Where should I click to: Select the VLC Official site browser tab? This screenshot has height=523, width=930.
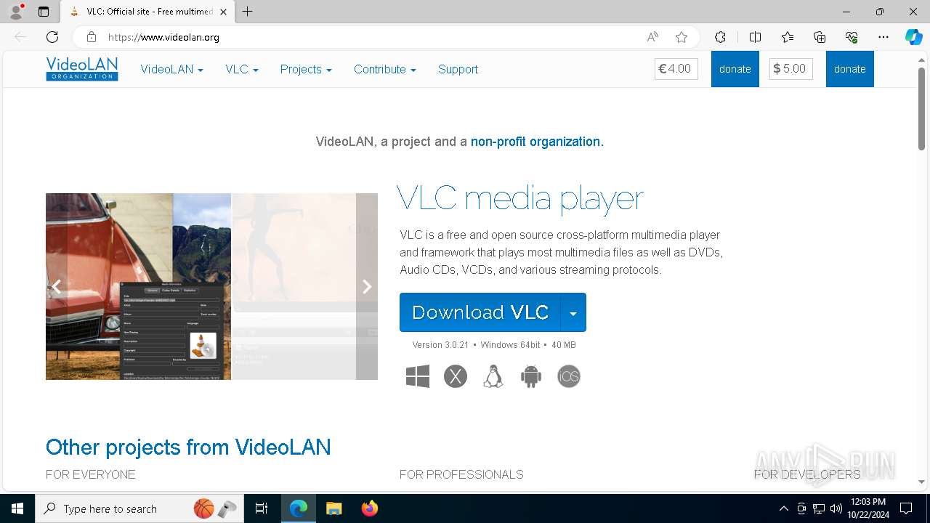pyautogui.click(x=149, y=12)
